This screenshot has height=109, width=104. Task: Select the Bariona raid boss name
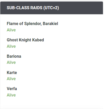point(14,56)
